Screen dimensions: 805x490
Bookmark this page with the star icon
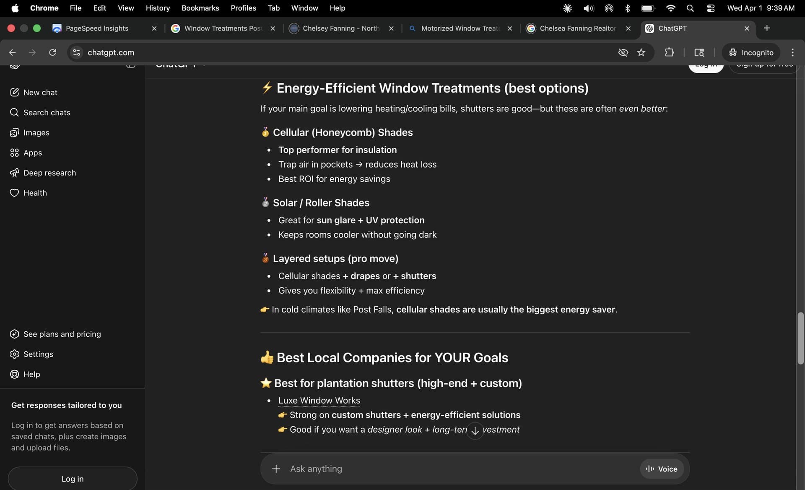641,52
